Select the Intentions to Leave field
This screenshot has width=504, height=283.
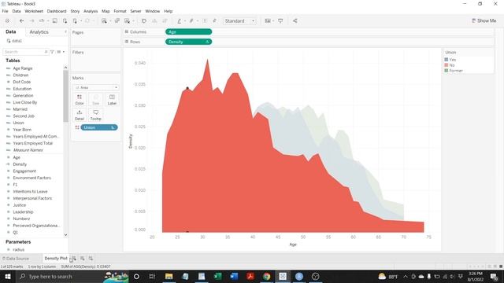point(30,192)
